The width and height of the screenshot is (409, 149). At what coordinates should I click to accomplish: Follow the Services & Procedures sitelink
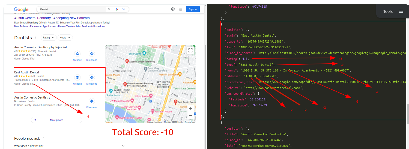pos(94,26)
